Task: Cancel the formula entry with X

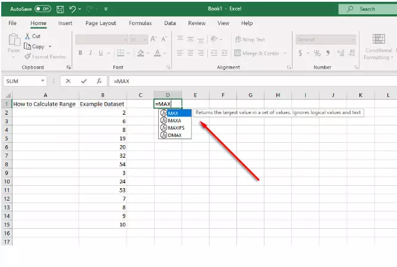Action: [68, 81]
